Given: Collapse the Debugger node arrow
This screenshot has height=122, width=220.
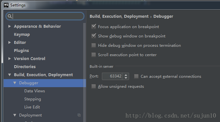Looking at the screenshot, I should click(x=15, y=83).
